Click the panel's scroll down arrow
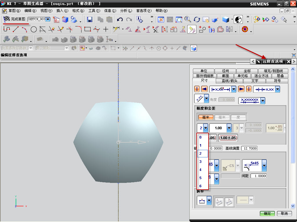 pyautogui.click(x=293, y=206)
